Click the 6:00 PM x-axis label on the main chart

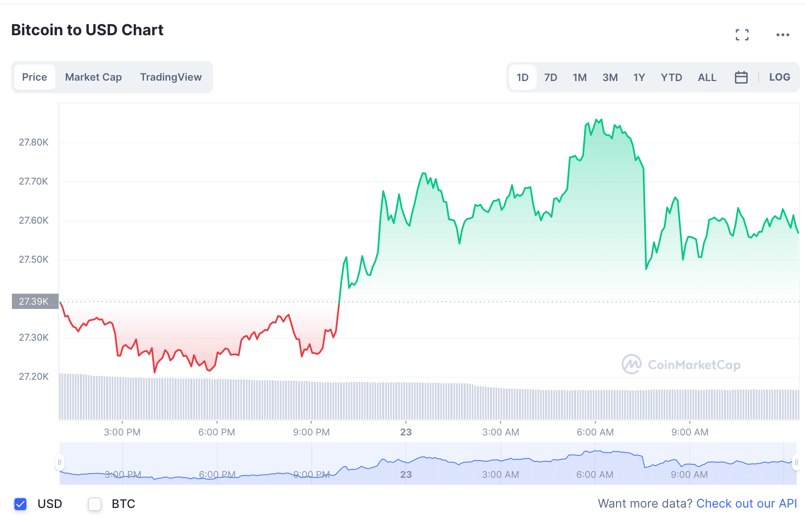217,432
